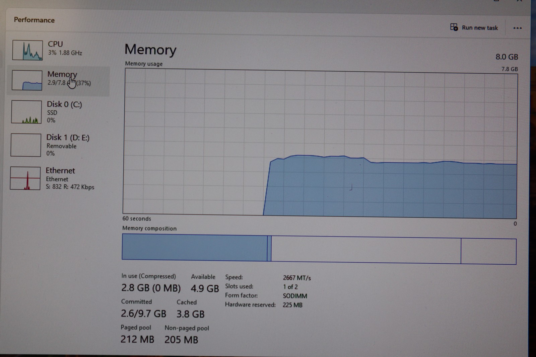Click the Run new task icon
Screen dimensions: 536x357
point(454,27)
